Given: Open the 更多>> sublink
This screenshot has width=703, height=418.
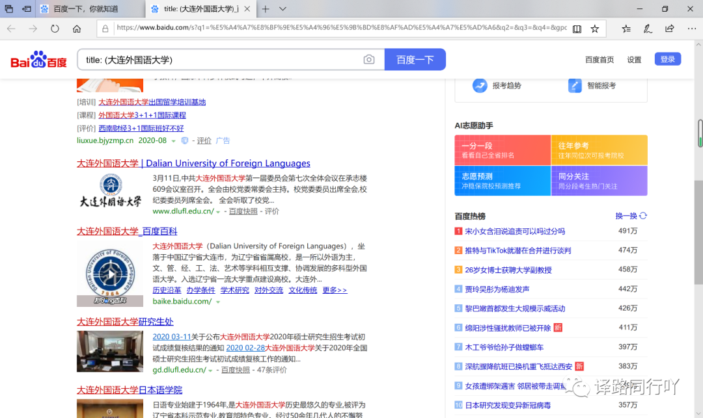Looking at the screenshot, I should [x=335, y=290].
